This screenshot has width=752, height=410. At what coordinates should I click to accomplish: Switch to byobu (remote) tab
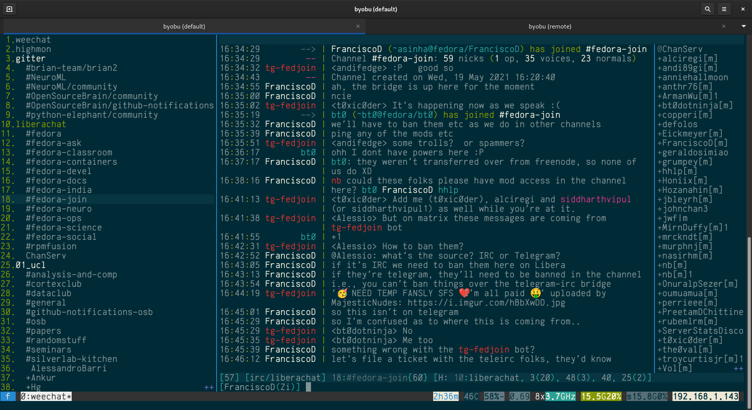tap(550, 26)
